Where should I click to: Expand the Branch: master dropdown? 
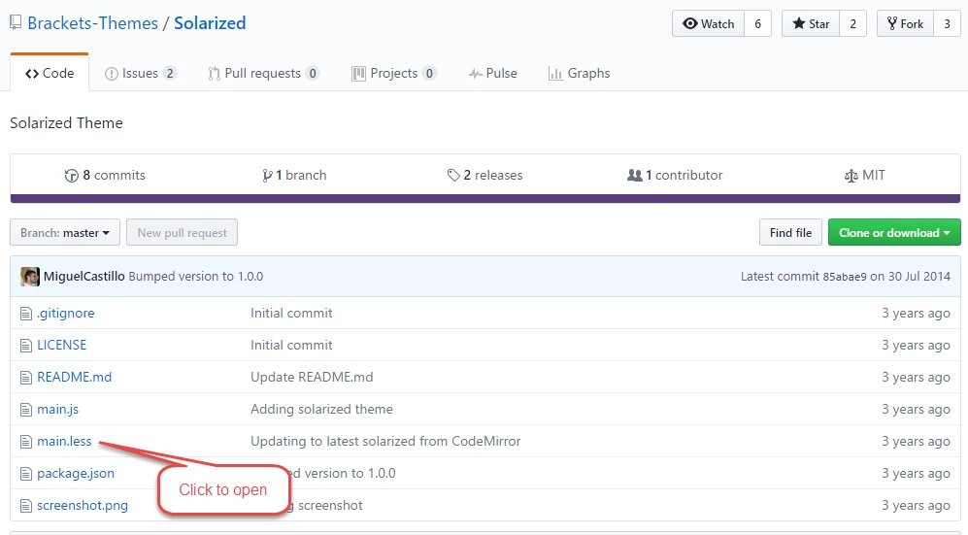[65, 233]
